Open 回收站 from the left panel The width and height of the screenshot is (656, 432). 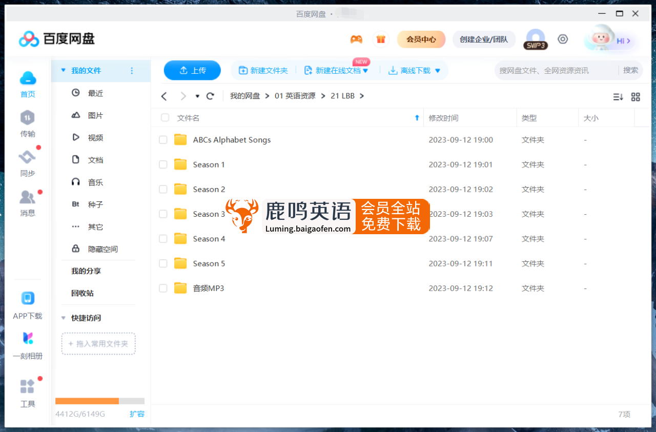(x=85, y=293)
